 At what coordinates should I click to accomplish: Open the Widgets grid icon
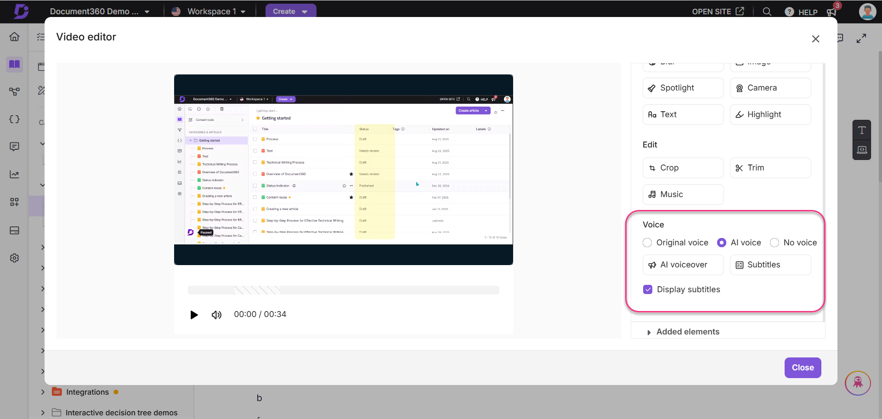[14, 202]
